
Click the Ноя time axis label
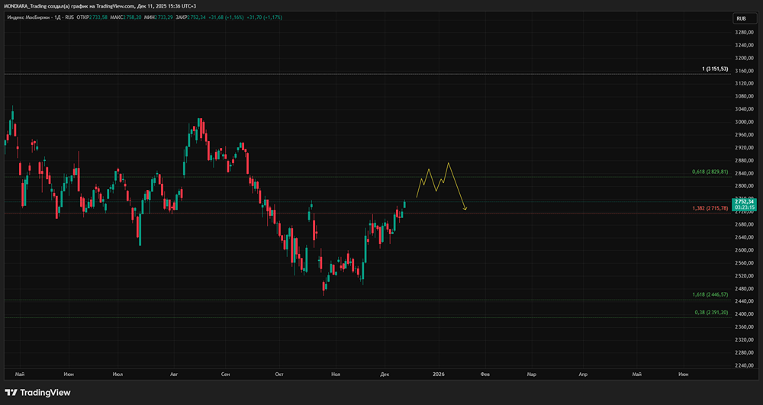pyautogui.click(x=335, y=374)
